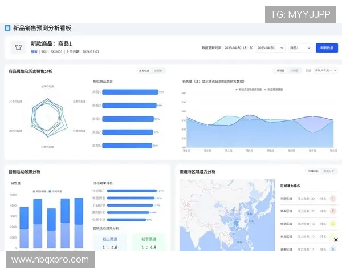Select first tab in sales chart segmented control
Screen dimensions: 342x274
click(x=280, y=71)
